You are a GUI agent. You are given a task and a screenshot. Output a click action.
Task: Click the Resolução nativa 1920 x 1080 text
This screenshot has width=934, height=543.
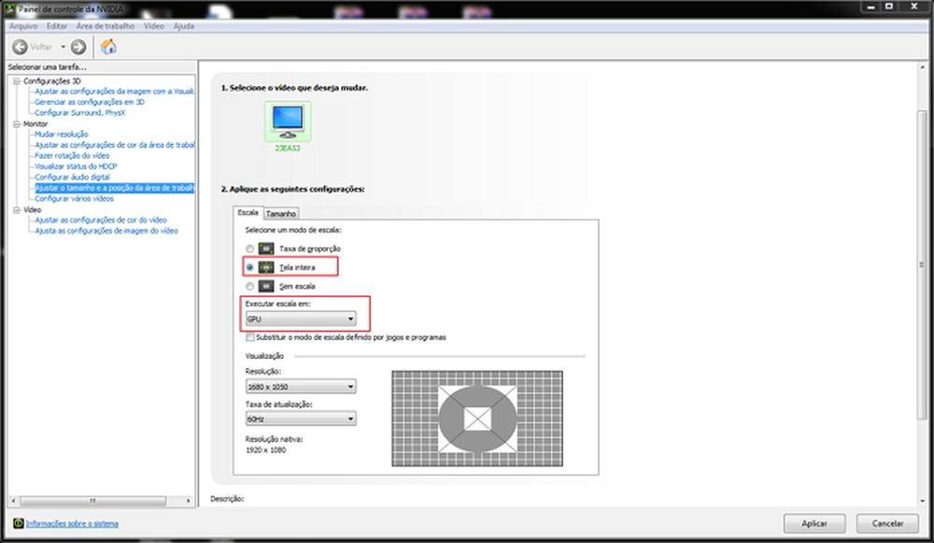(274, 445)
